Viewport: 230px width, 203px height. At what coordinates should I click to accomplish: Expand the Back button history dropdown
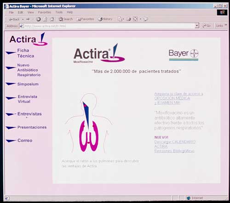(23, 19)
